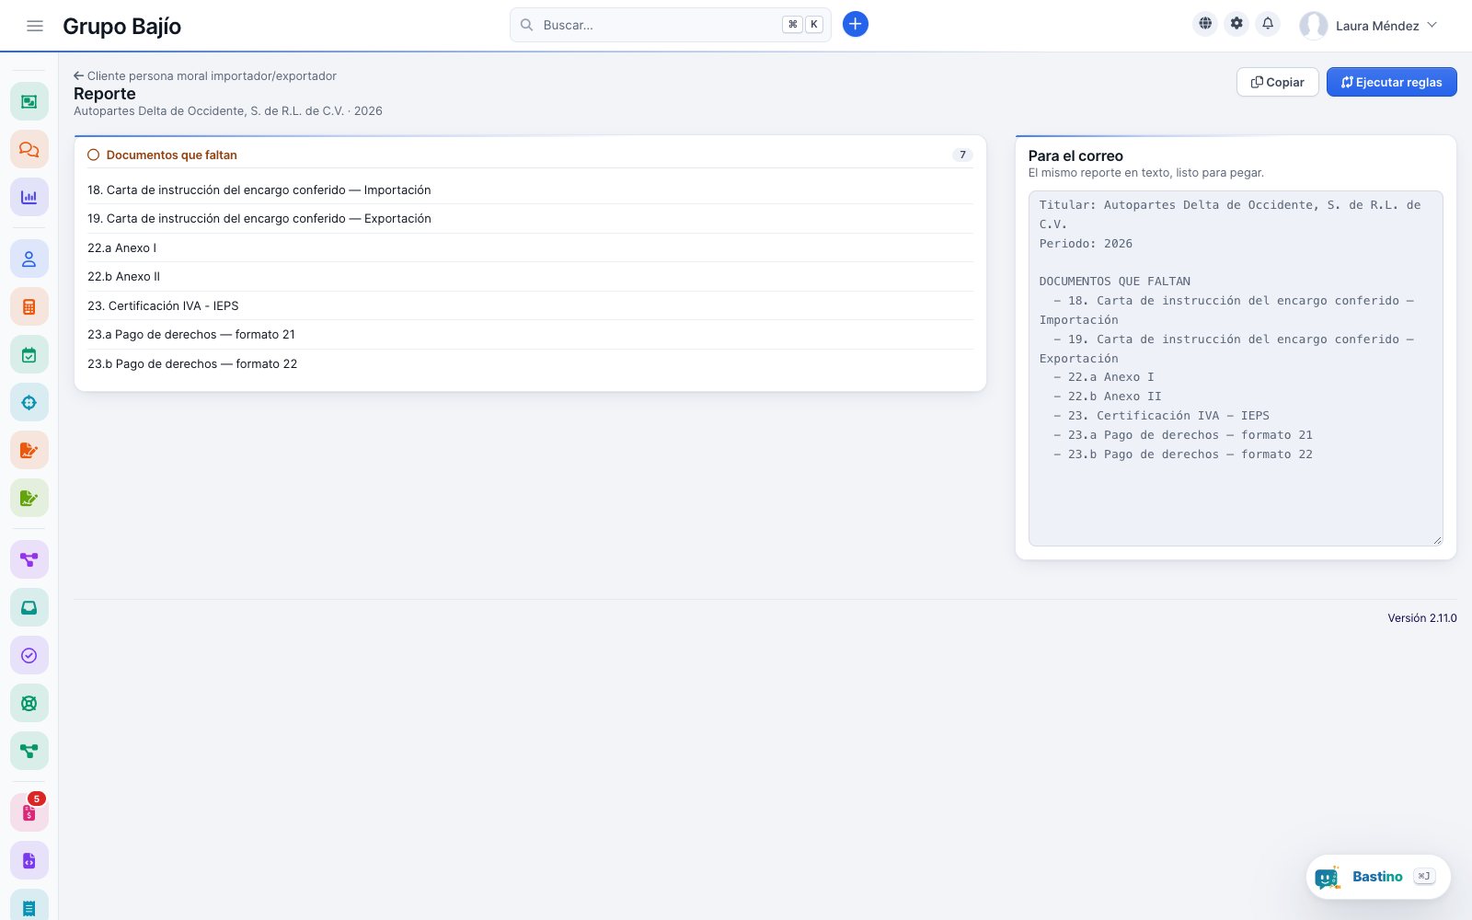Go back to Cliente persona moral importador/exportador
The image size is (1472, 920).
coord(205,75)
